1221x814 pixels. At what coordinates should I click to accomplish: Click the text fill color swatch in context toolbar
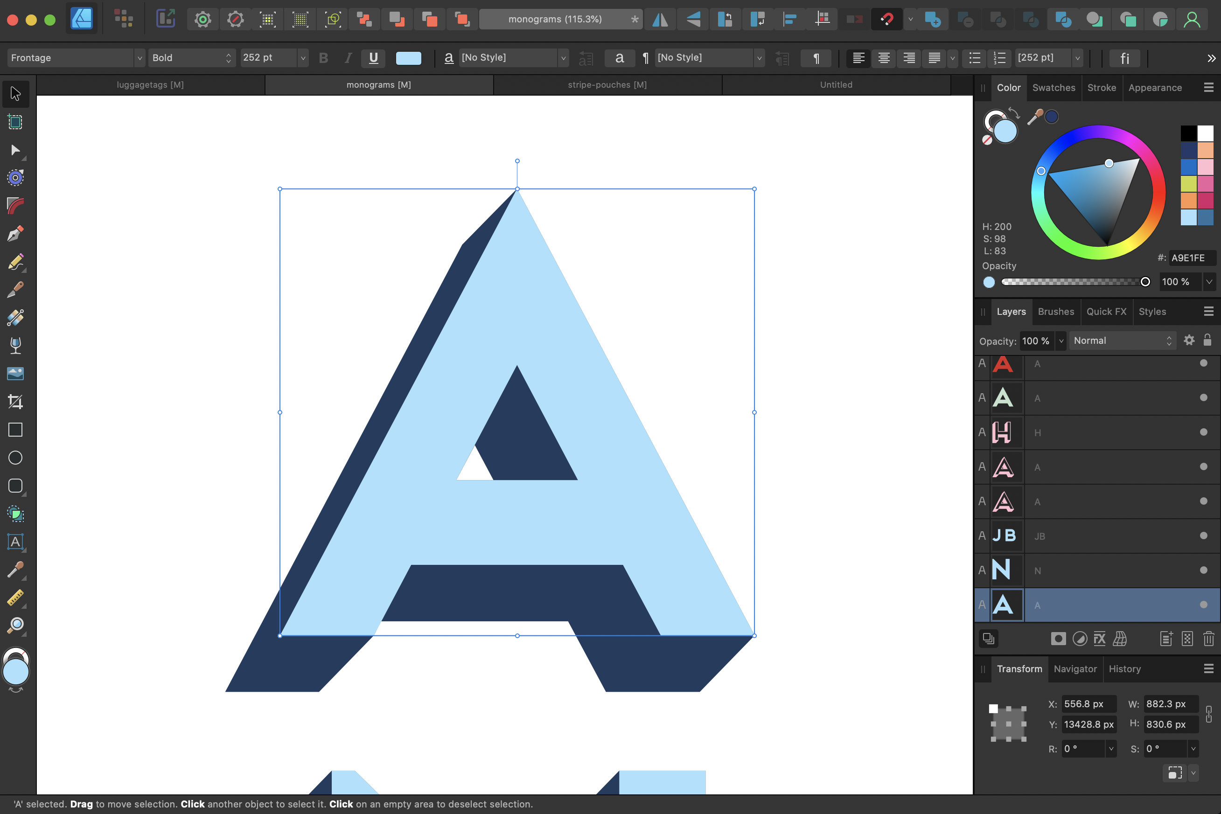pos(409,58)
